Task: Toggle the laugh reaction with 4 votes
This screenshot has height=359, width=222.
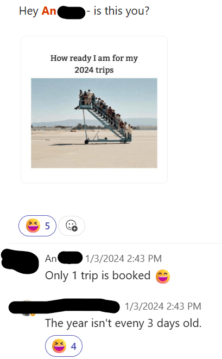Action: coord(64,346)
